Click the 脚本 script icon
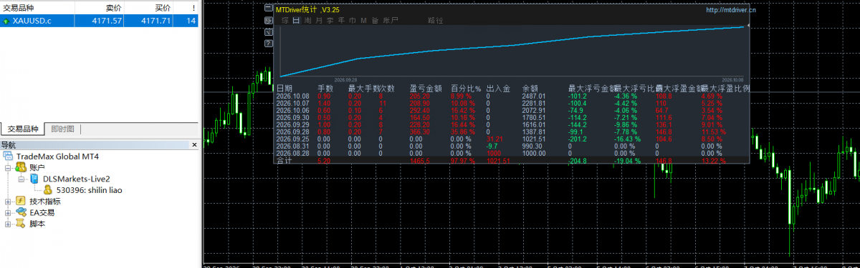Screen dimensions: 860x268 pos(20,224)
